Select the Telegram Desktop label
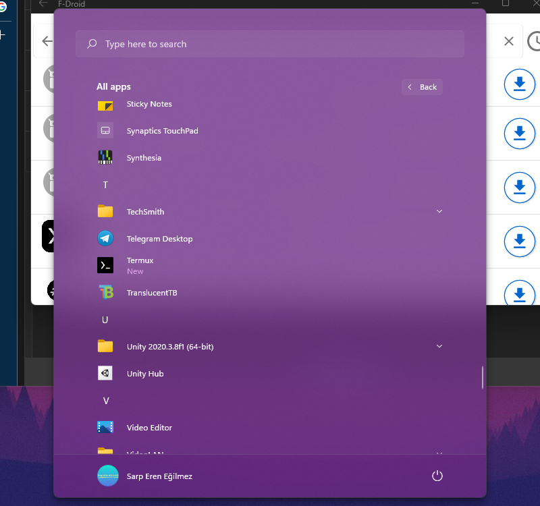Screen dimensions: 540x506 click(159, 239)
